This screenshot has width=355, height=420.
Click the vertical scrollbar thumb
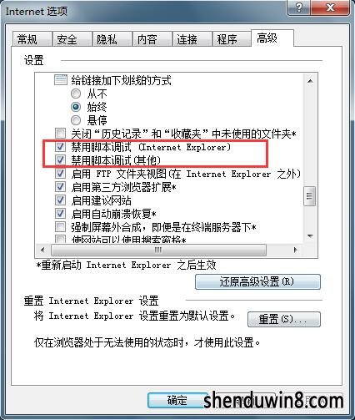[x=310, y=196]
